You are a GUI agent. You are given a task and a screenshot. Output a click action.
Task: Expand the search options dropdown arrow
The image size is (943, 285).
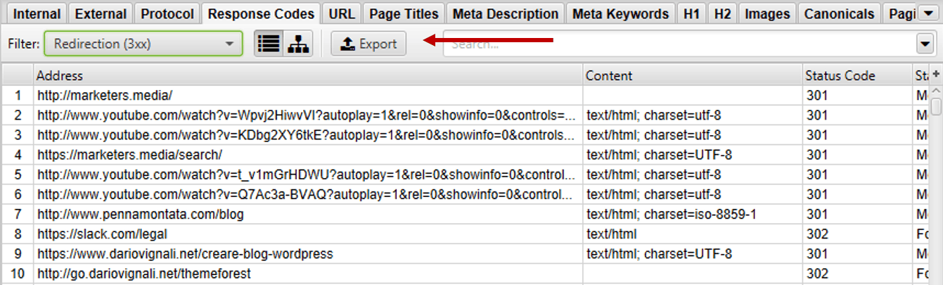click(x=925, y=44)
